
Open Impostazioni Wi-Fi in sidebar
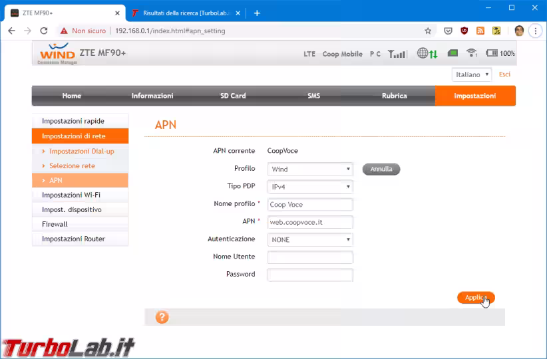click(80, 195)
